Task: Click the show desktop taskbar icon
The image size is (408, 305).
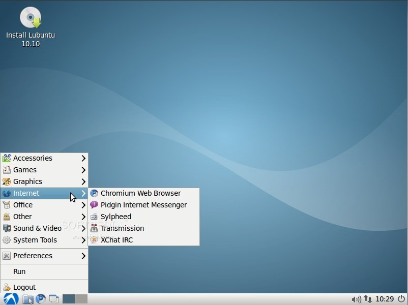Action: tap(53, 299)
